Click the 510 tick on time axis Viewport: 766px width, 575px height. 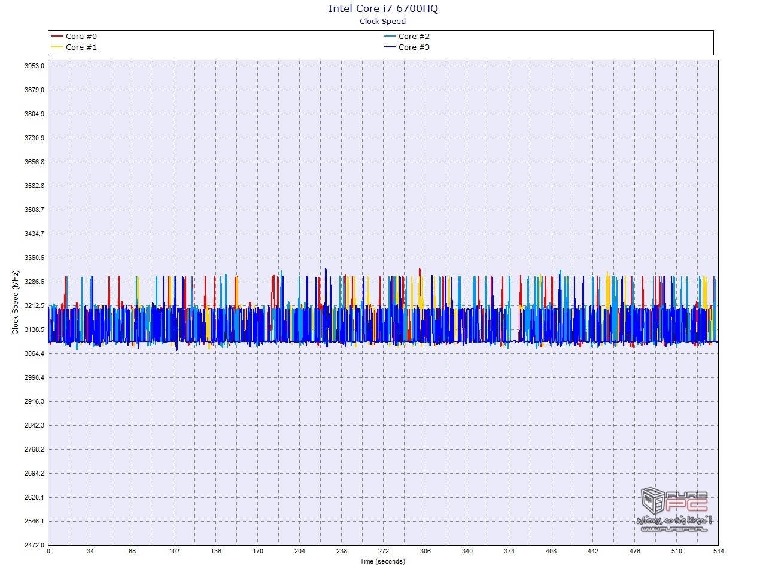pos(677,552)
